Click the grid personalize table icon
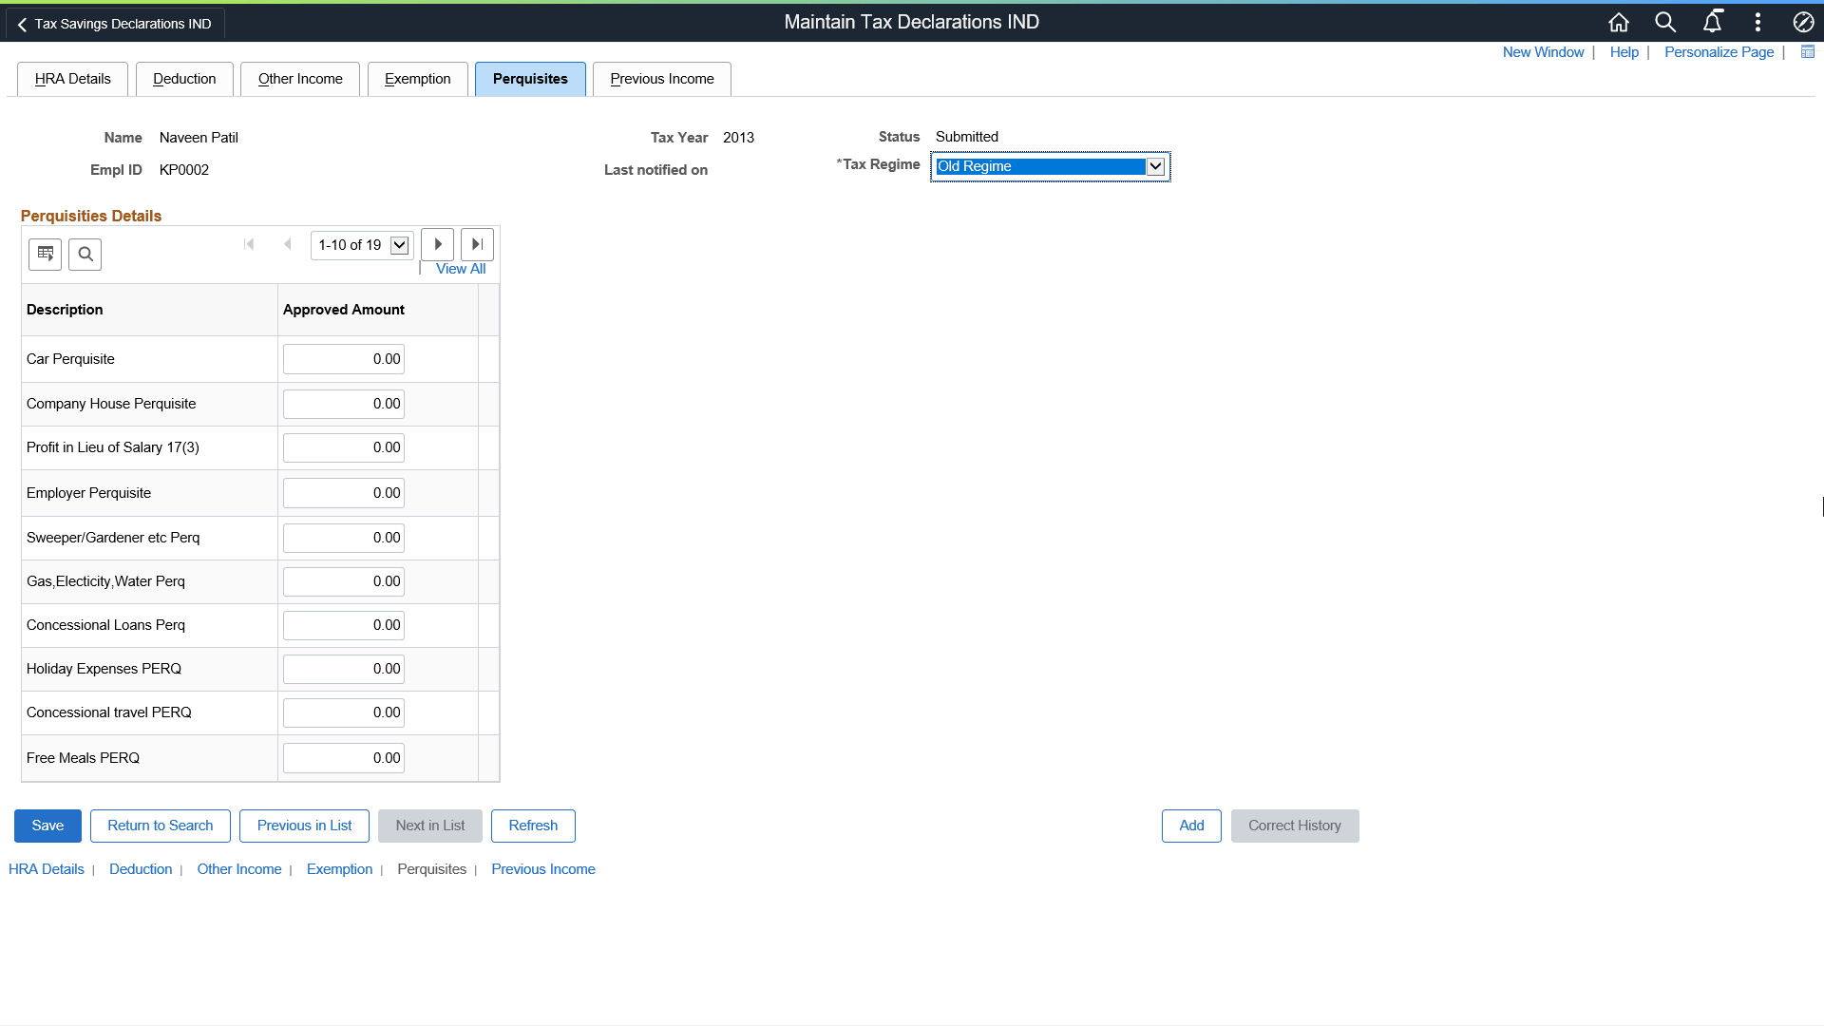 point(45,254)
